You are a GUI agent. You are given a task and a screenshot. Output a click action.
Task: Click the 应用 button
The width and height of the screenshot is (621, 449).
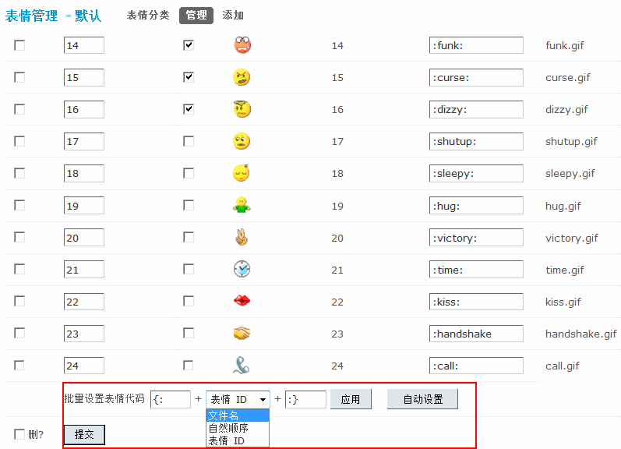point(351,399)
